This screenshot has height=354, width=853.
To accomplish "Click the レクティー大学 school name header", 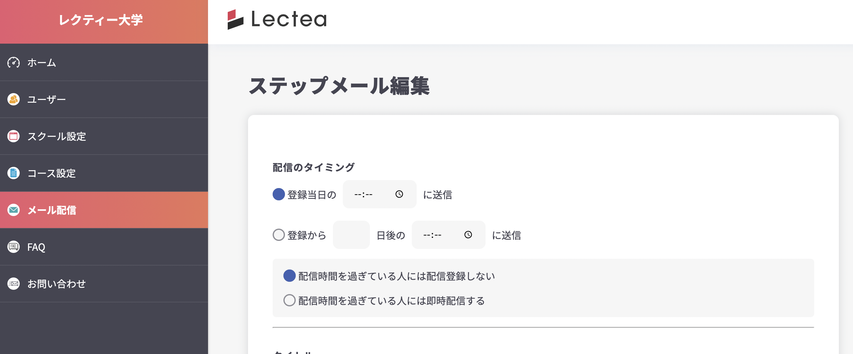I will coord(101,21).
